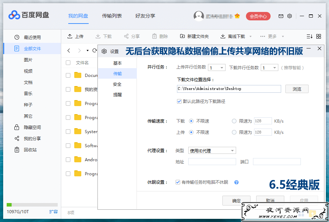Click the Browse button

297,89
